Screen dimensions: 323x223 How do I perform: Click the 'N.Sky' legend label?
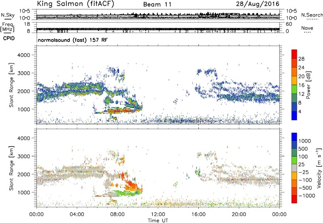tap(8, 15)
